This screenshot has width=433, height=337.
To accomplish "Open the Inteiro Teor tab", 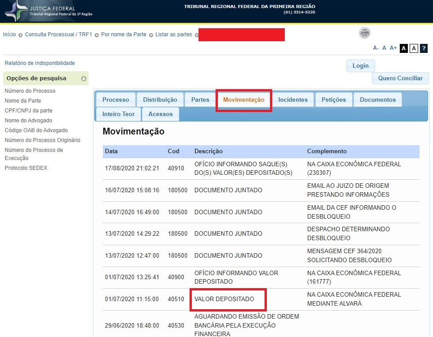I will (x=119, y=114).
